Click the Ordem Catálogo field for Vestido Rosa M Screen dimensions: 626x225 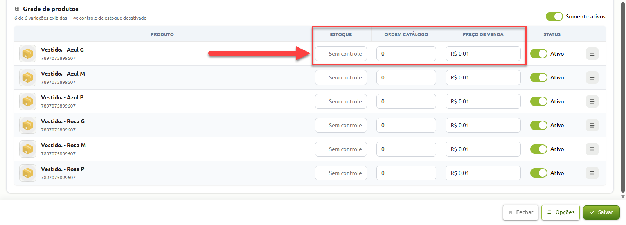tap(406, 149)
